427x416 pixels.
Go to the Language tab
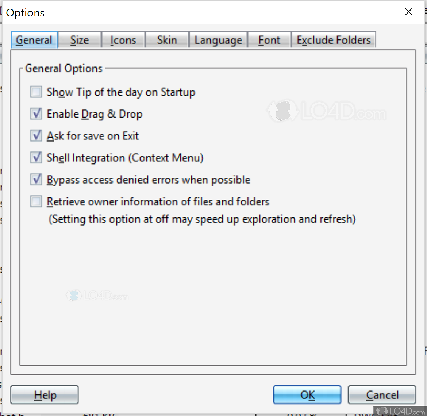[x=218, y=40]
